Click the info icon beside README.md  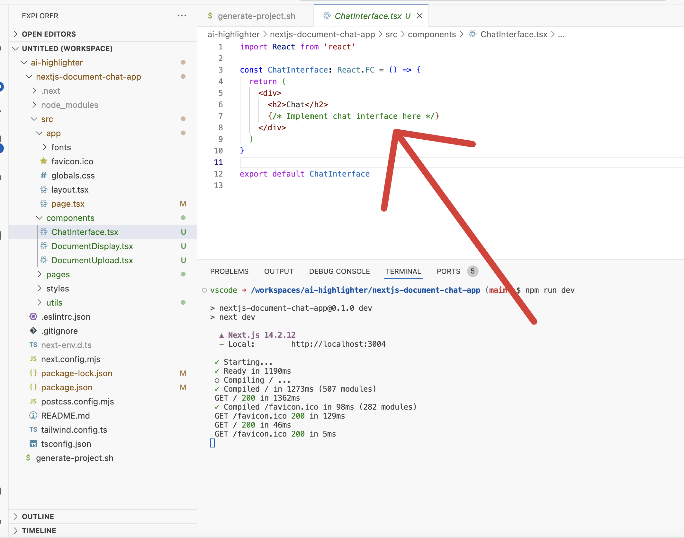(33, 415)
